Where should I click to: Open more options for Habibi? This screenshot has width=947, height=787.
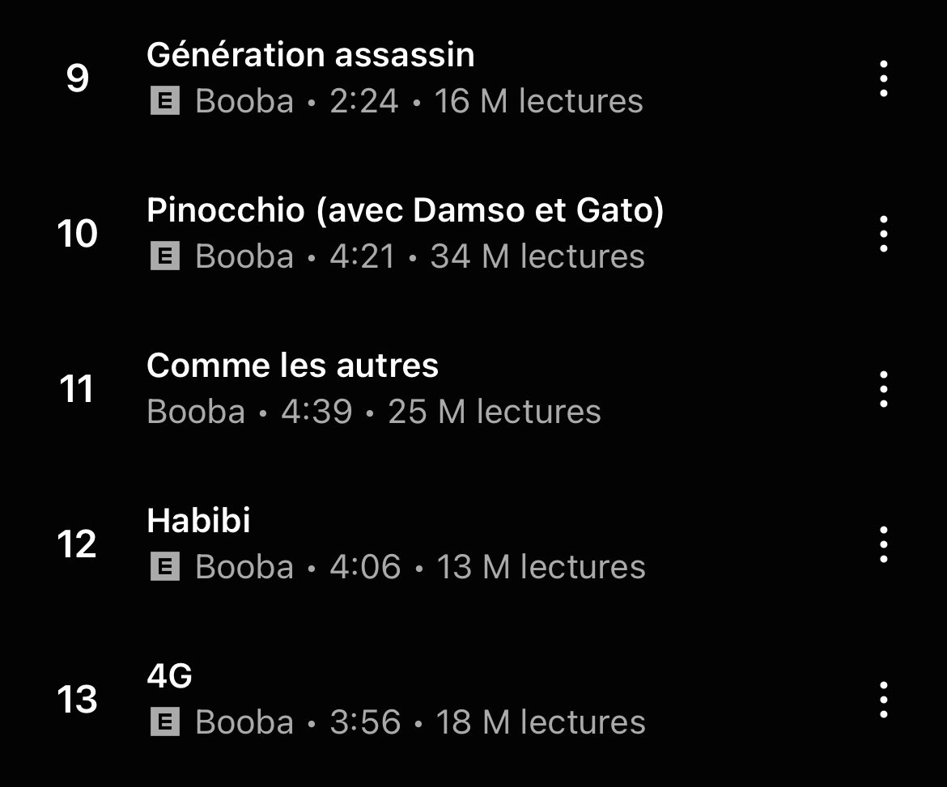(883, 544)
